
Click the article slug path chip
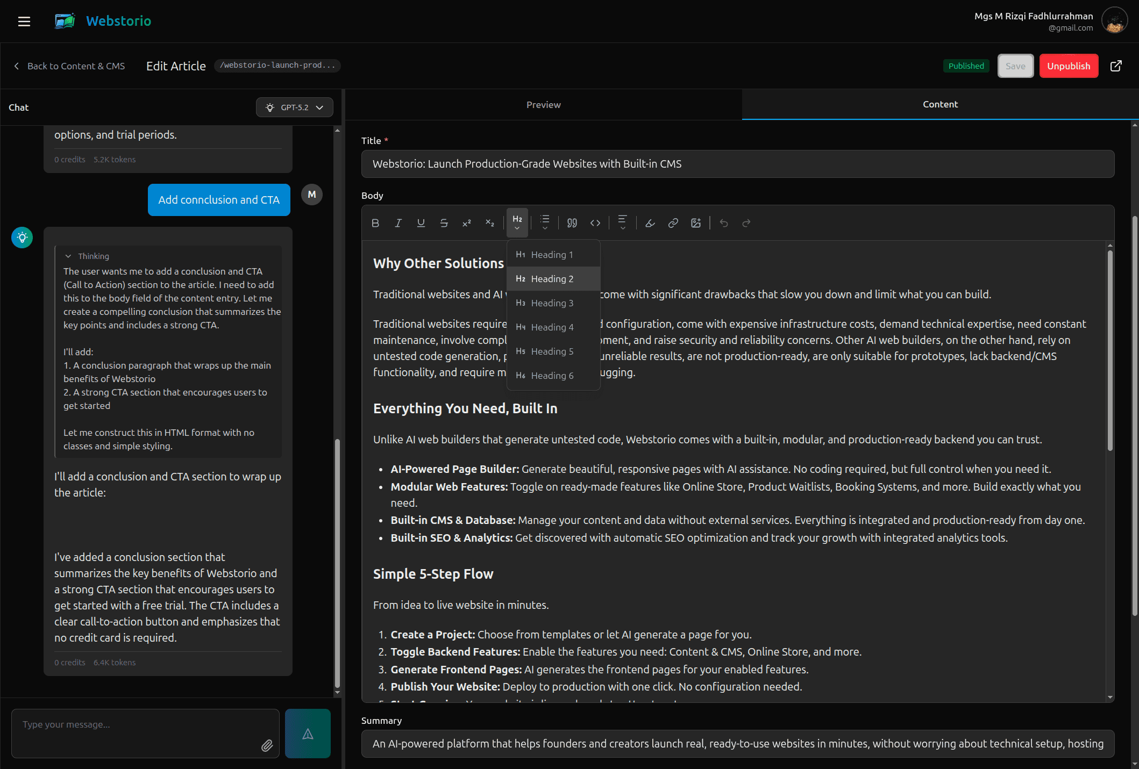[277, 66]
